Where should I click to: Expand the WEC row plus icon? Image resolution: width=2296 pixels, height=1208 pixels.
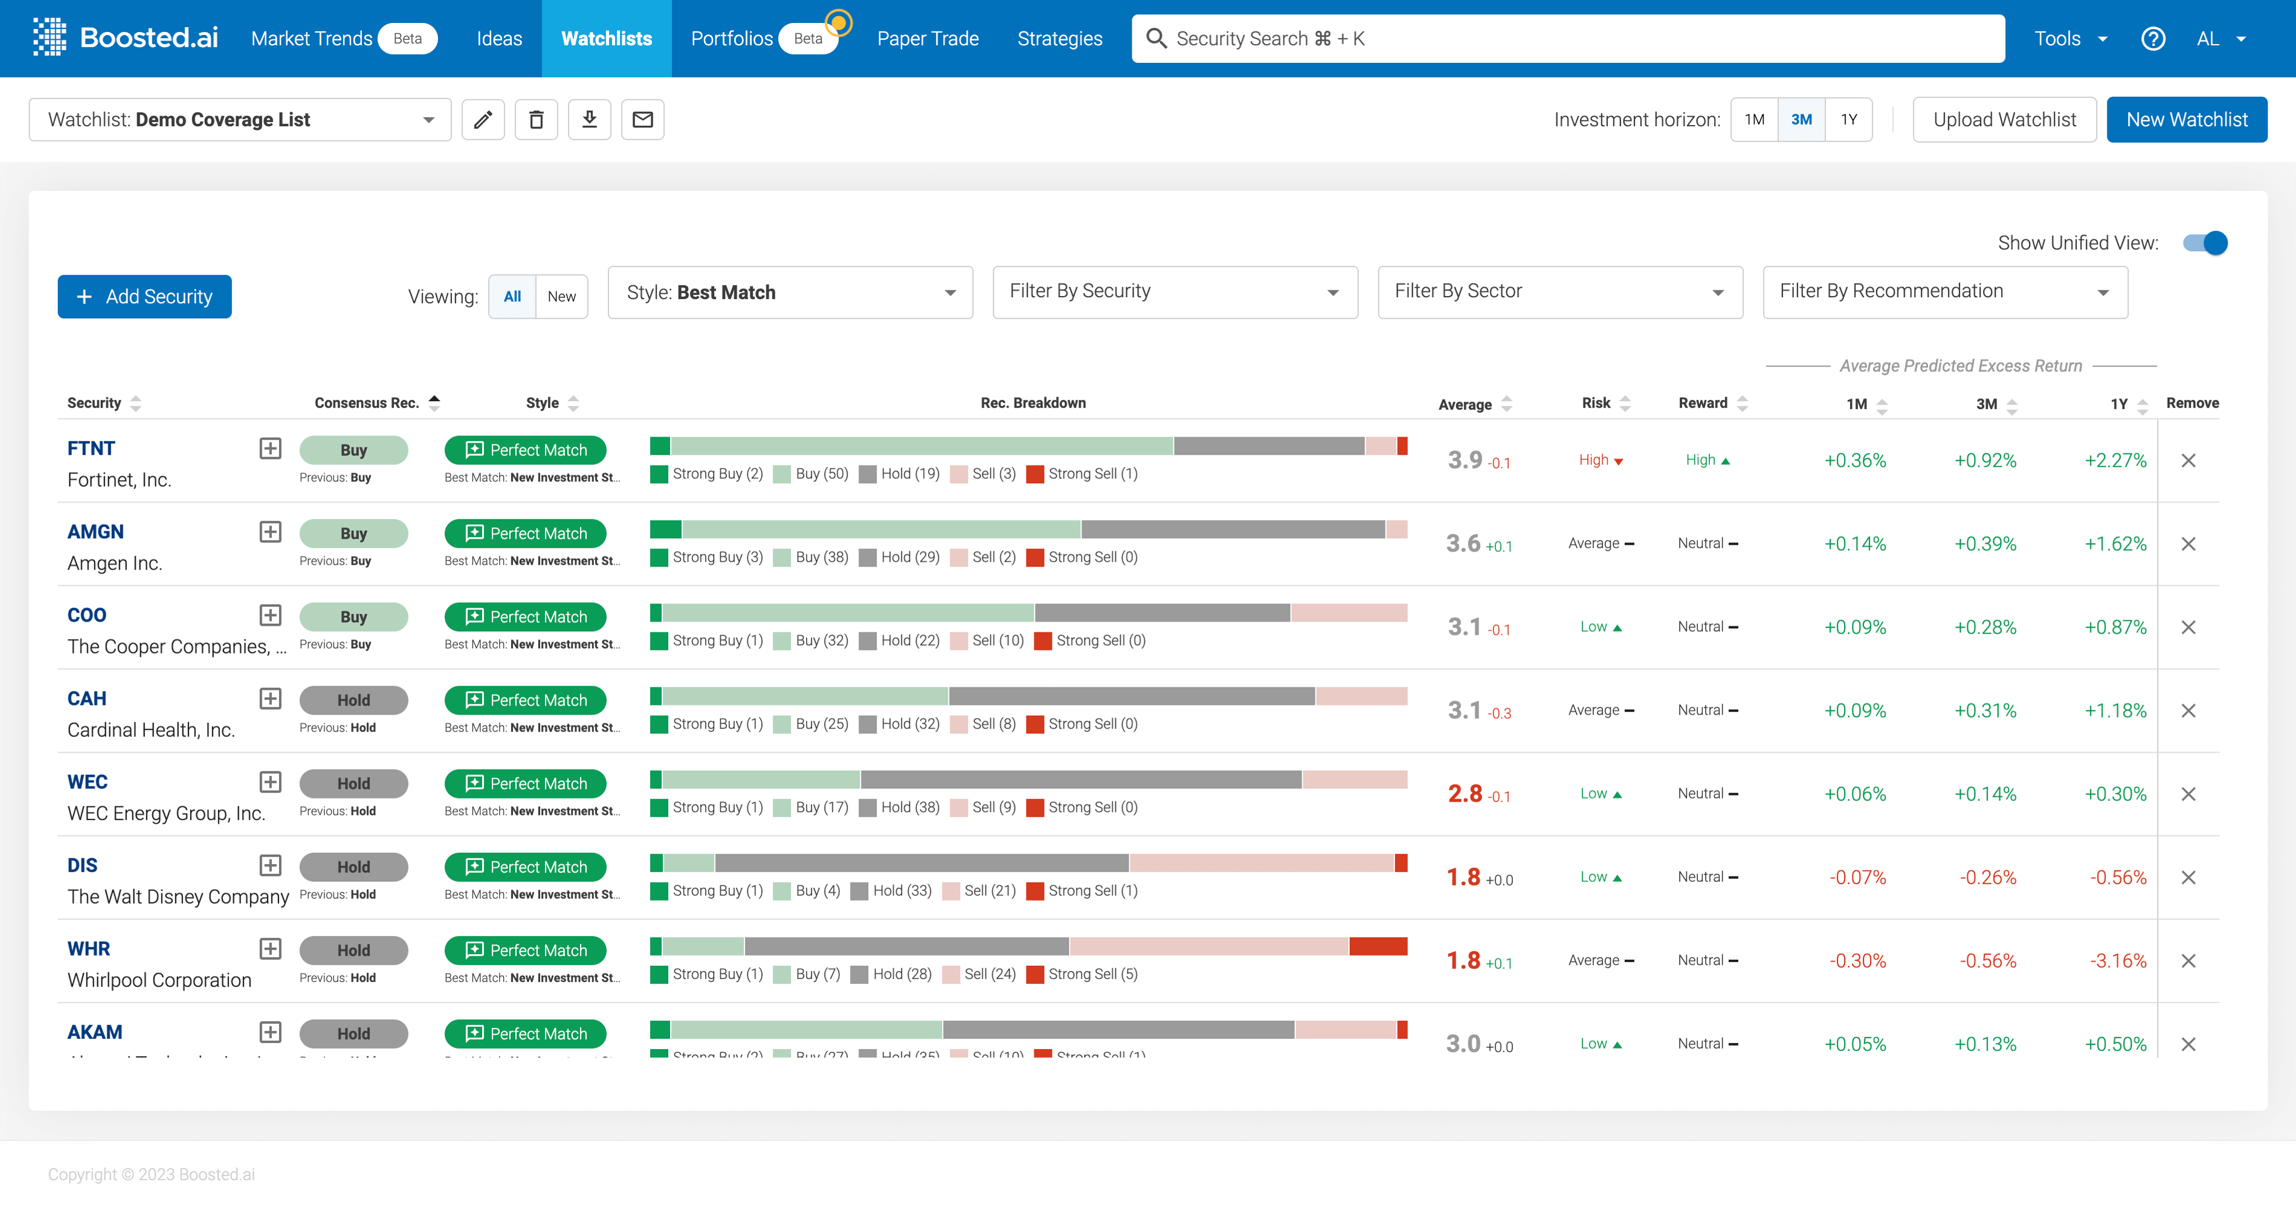[270, 782]
